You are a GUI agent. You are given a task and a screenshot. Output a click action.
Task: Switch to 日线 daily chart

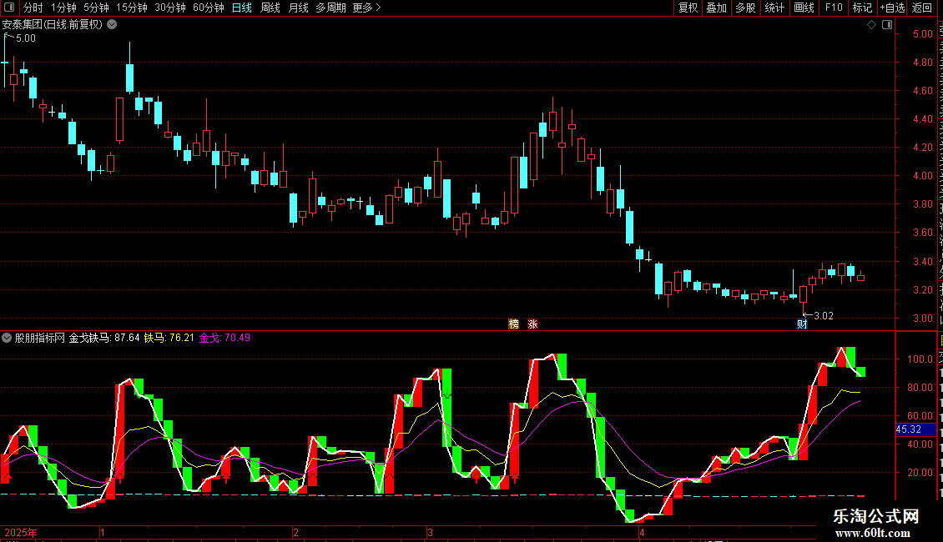point(242,8)
